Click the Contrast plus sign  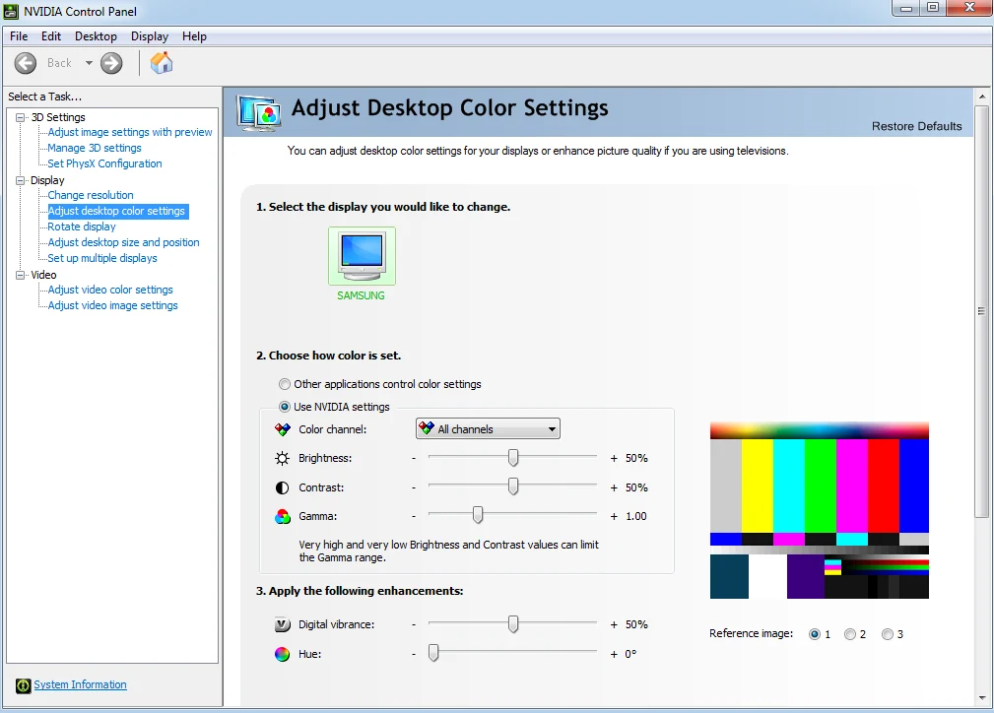tap(614, 487)
